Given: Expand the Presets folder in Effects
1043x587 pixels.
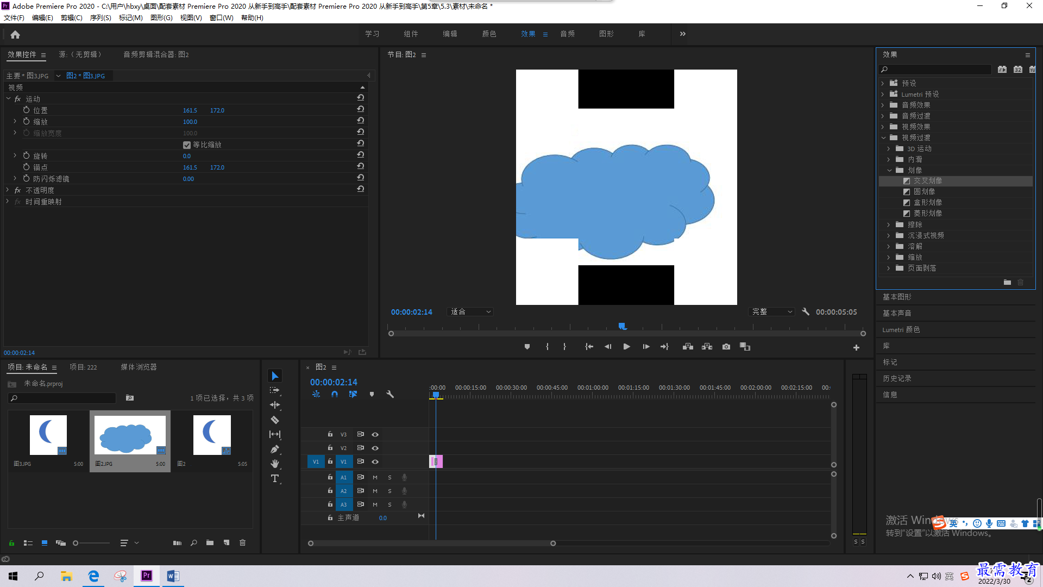Looking at the screenshot, I should point(882,83).
